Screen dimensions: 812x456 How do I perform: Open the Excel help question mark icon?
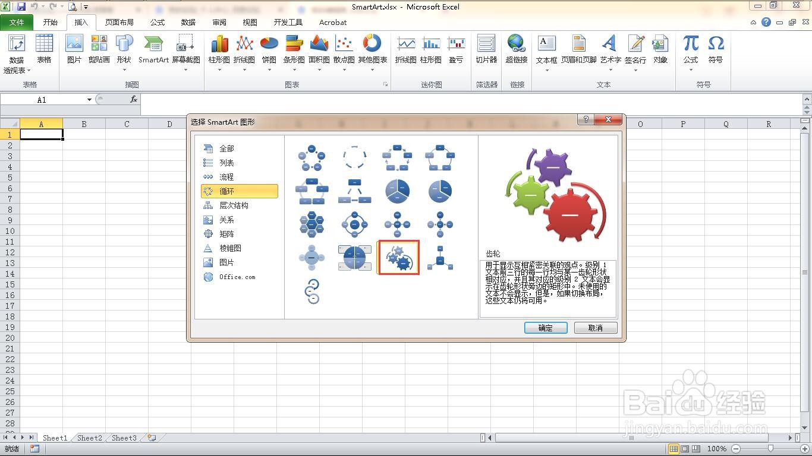click(766, 22)
